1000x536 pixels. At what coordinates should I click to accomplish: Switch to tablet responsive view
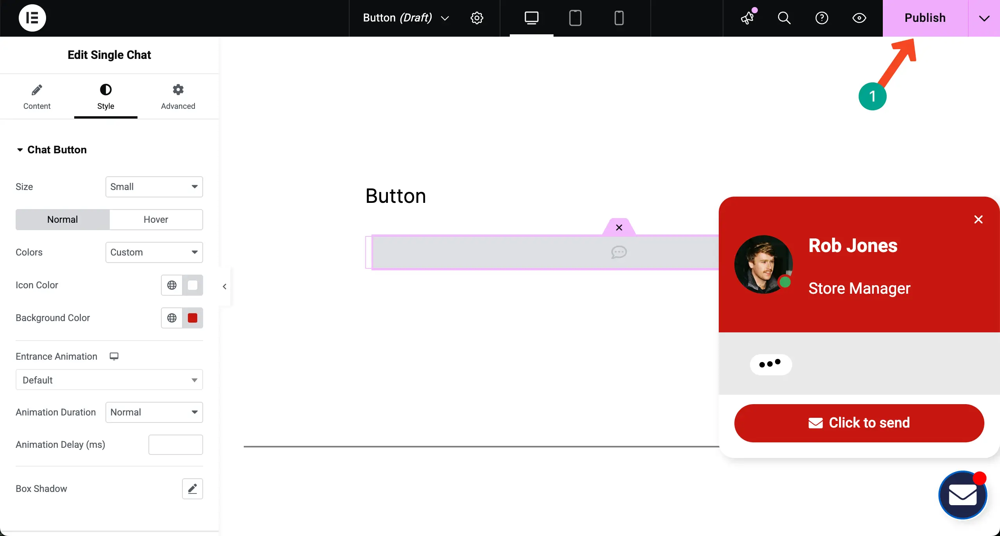click(575, 18)
